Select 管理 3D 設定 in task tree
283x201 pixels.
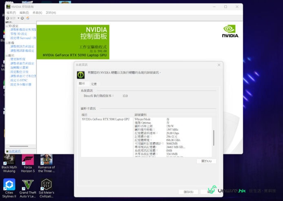(19, 34)
